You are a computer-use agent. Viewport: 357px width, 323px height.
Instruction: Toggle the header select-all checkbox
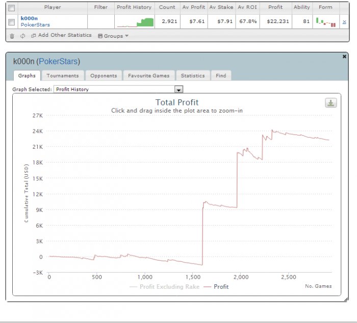(x=11, y=8)
